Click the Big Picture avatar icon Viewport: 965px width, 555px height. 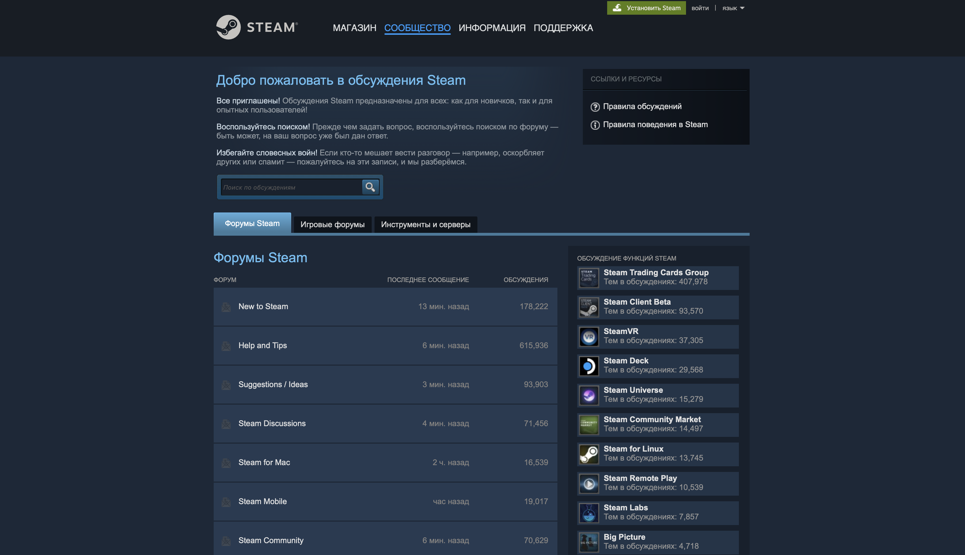[x=589, y=542]
